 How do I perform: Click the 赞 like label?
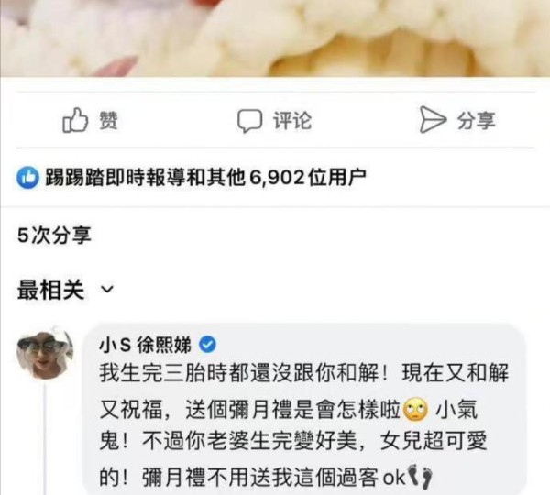coord(108,120)
